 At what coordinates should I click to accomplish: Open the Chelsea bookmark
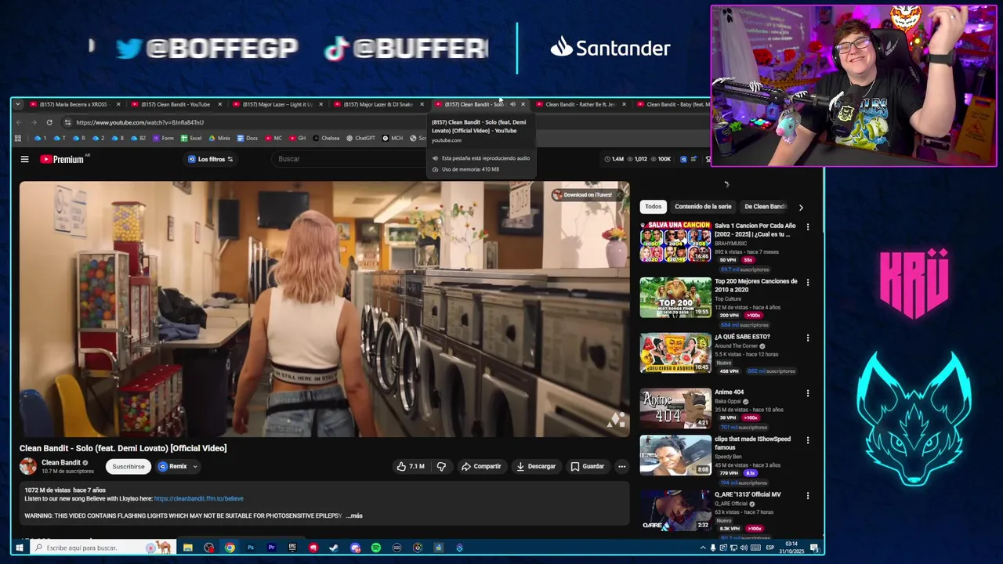(326, 138)
